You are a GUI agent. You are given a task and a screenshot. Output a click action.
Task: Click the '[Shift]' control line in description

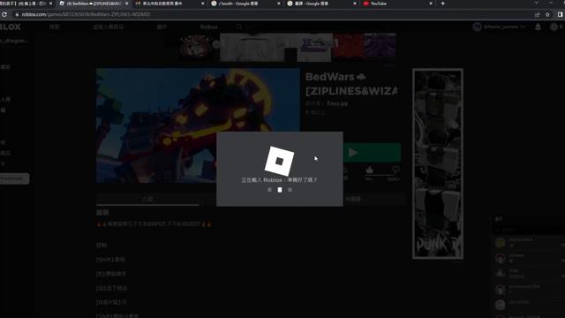click(110, 259)
